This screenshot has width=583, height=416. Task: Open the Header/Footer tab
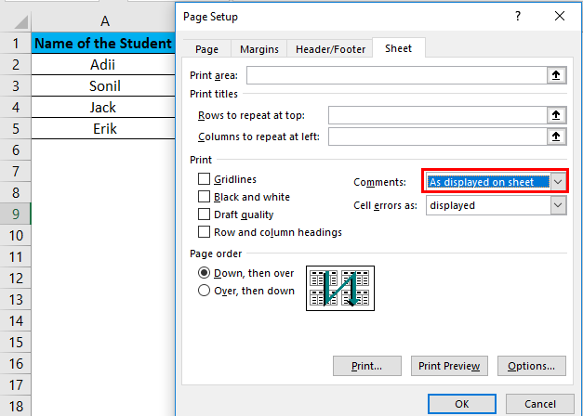pos(331,49)
